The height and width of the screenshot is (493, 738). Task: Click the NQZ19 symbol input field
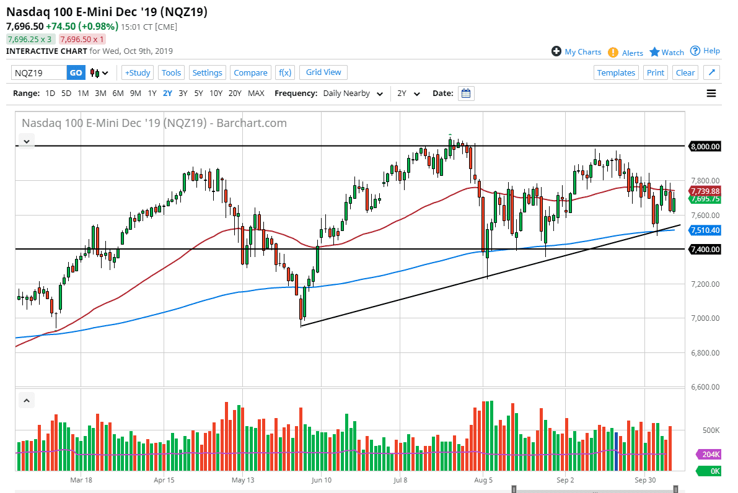tap(39, 72)
